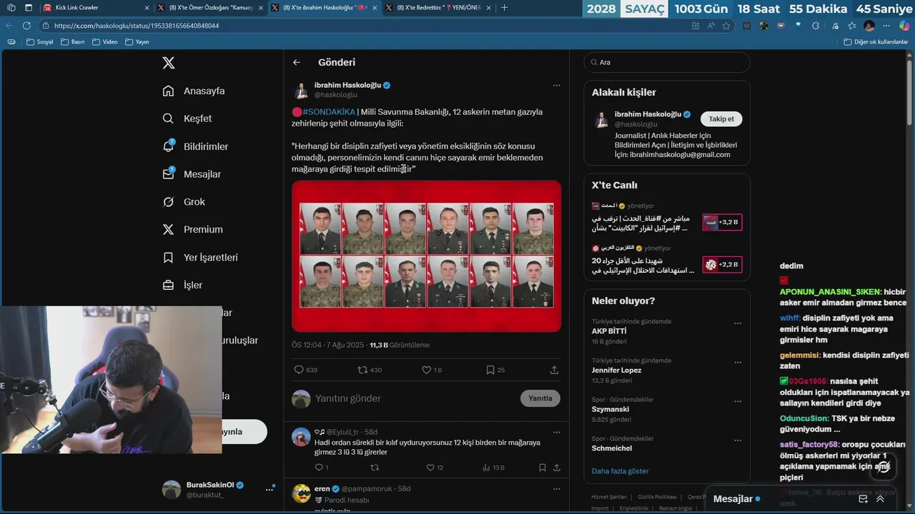
Task: Click the Yanıtla button
Action: [x=540, y=398]
